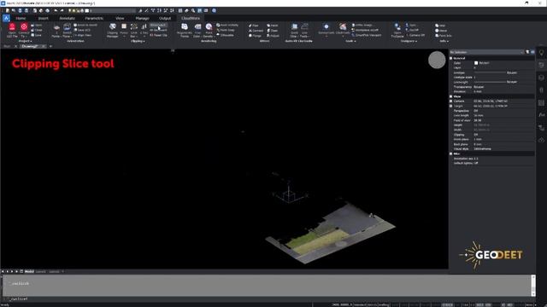Click the Pipe fitter tool

coord(254,26)
